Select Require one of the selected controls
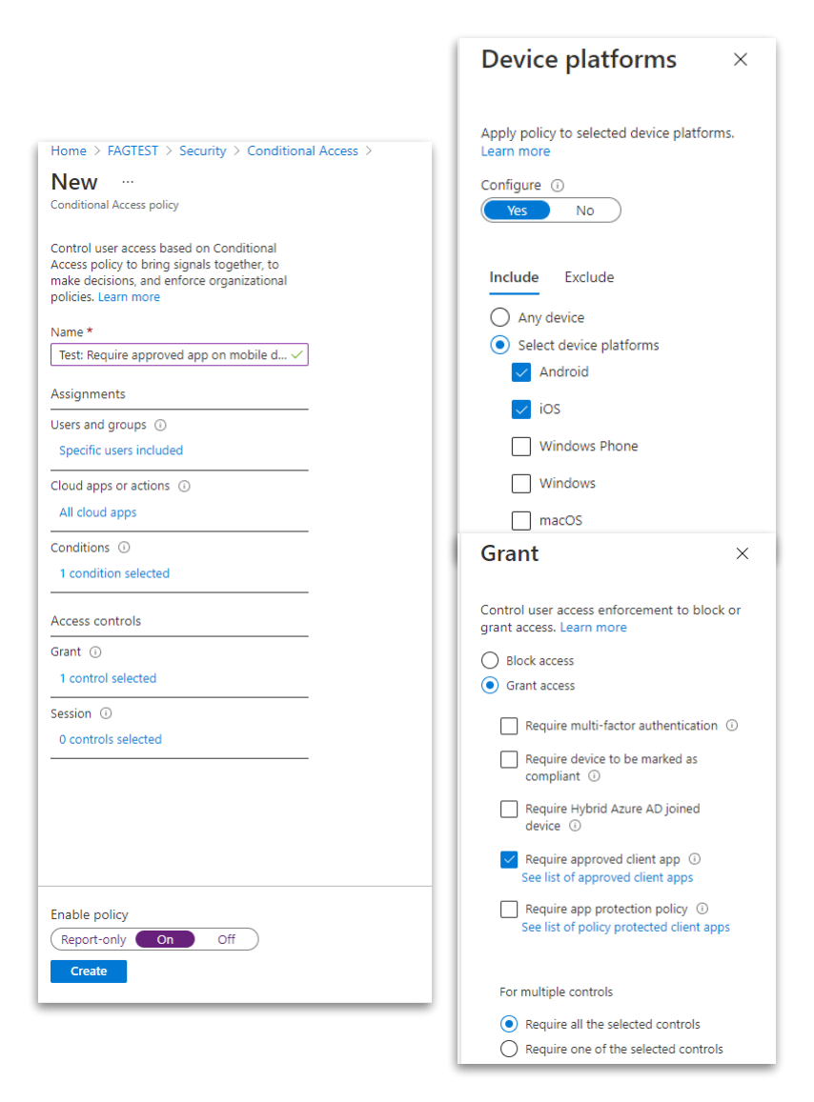The width and height of the screenshot is (814, 1102). point(509,1049)
